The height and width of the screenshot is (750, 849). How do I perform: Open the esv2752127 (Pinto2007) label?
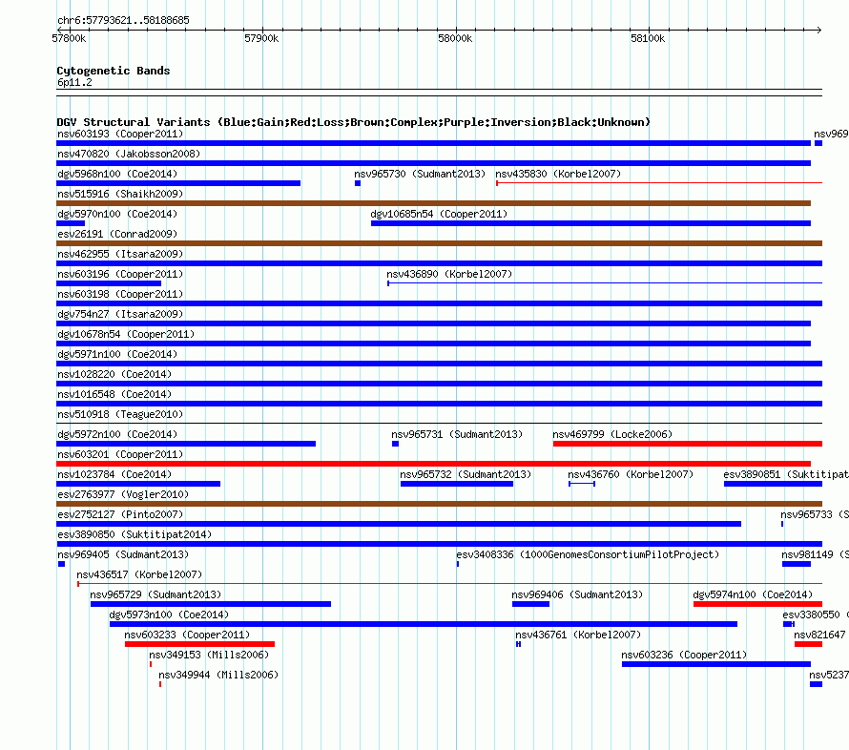click(x=120, y=514)
